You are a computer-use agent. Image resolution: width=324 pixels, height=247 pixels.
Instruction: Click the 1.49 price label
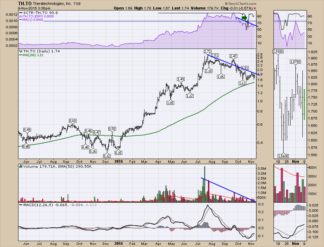click(x=181, y=79)
